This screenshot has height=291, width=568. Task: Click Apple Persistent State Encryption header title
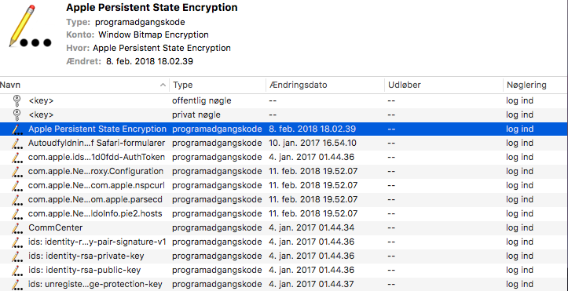click(x=152, y=7)
